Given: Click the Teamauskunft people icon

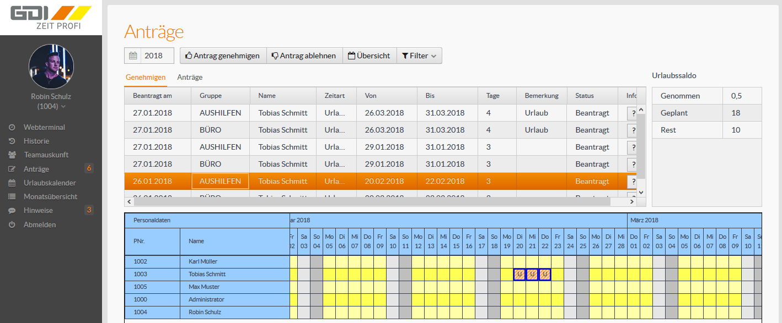Looking at the screenshot, I should (12, 155).
